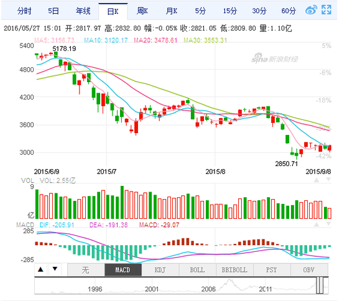Show the 5分 minute chart
The width and height of the screenshot is (342, 301).
click(x=200, y=11)
